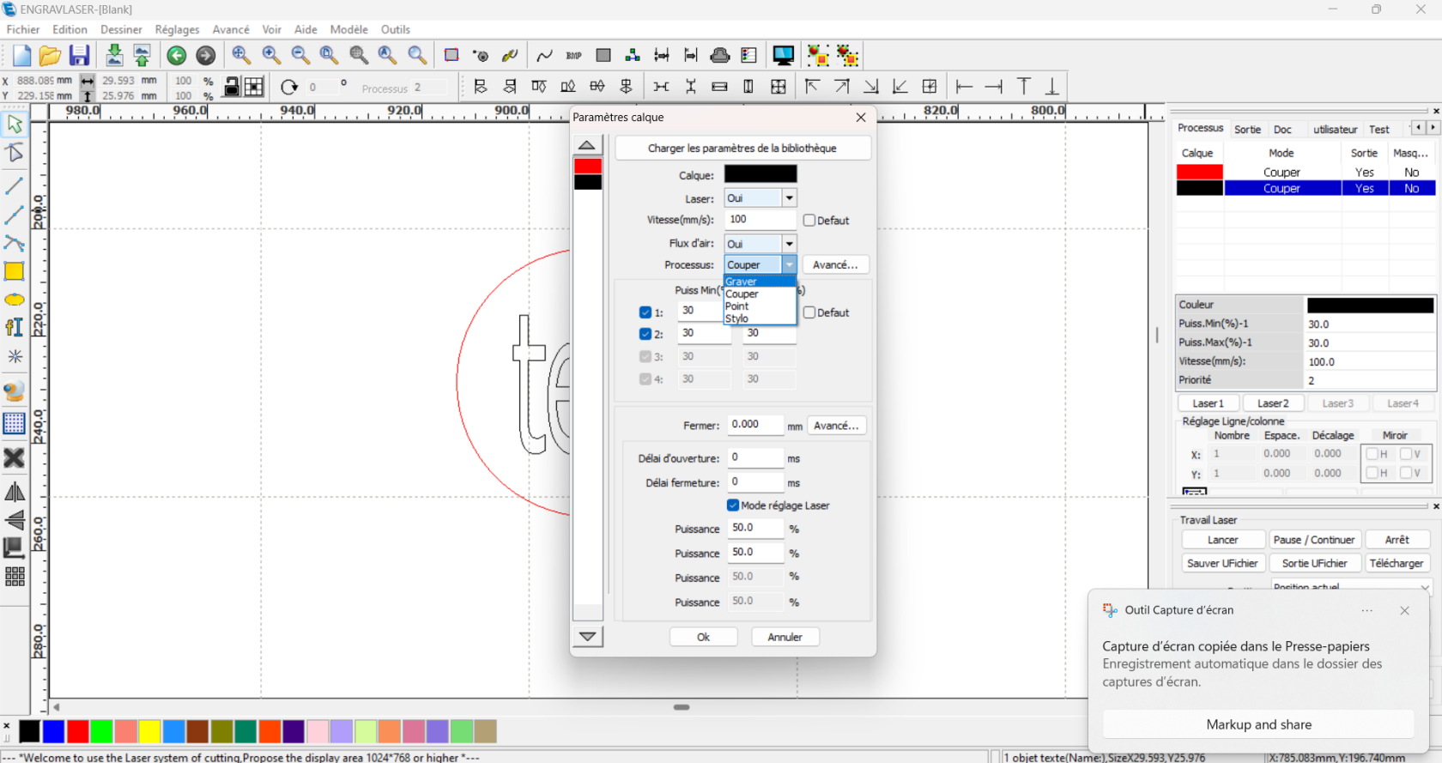Create a new file with the blank page icon
The width and height of the screenshot is (1442, 763).
(x=21, y=56)
